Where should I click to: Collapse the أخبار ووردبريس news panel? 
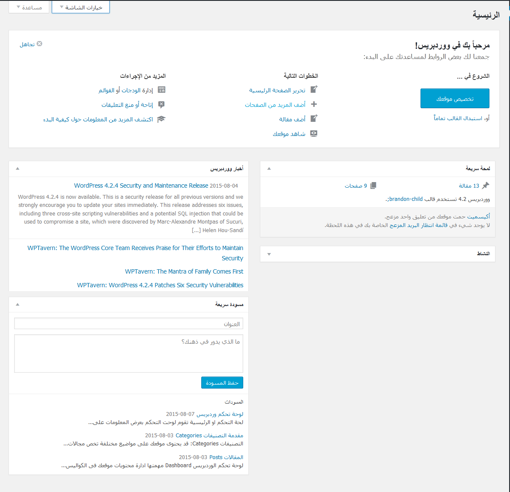click(x=18, y=168)
